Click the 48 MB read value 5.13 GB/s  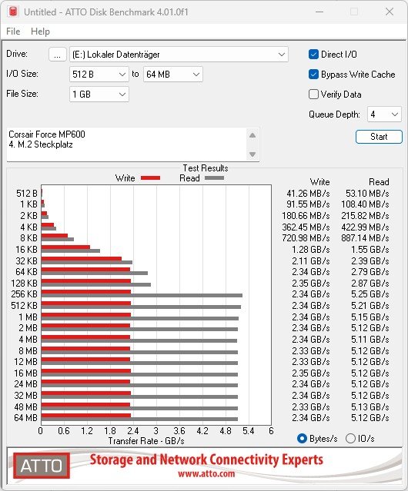(x=370, y=406)
